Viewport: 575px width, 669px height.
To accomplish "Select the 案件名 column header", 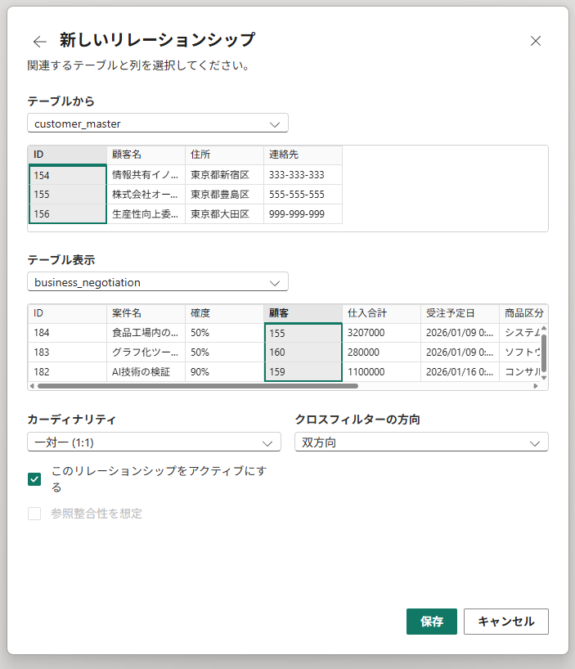I will (146, 313).
